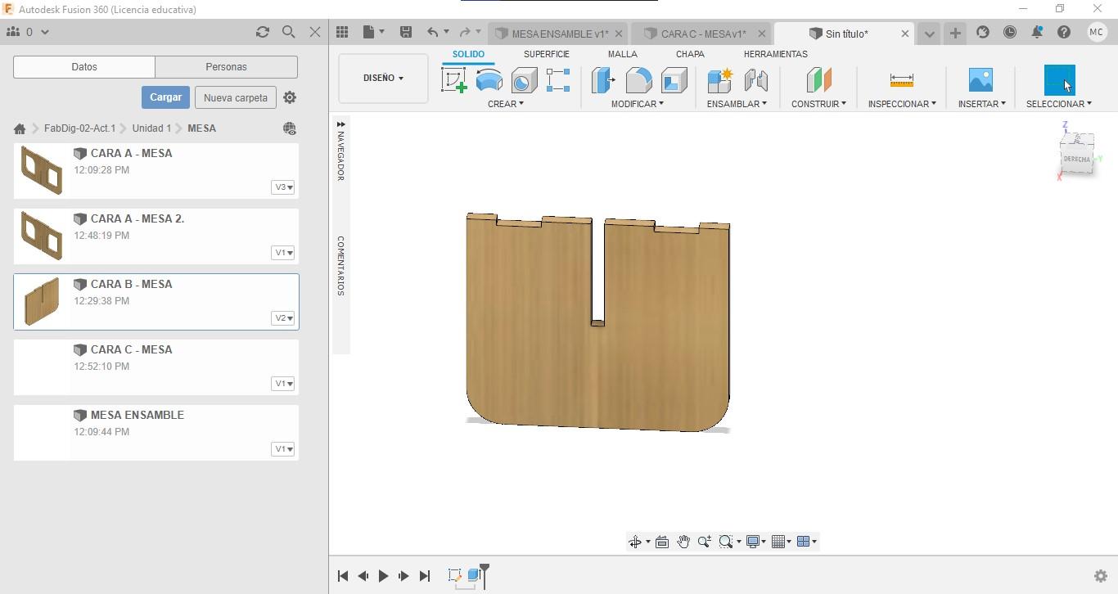1118x594 pixels.
Task: Switch to MESA ENSAMBLE v1 document tab
Action: point(559,34)
